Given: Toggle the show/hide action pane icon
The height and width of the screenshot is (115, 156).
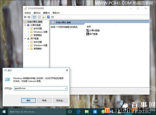Looking at the screenshot, I should click(x=52, y=17).
